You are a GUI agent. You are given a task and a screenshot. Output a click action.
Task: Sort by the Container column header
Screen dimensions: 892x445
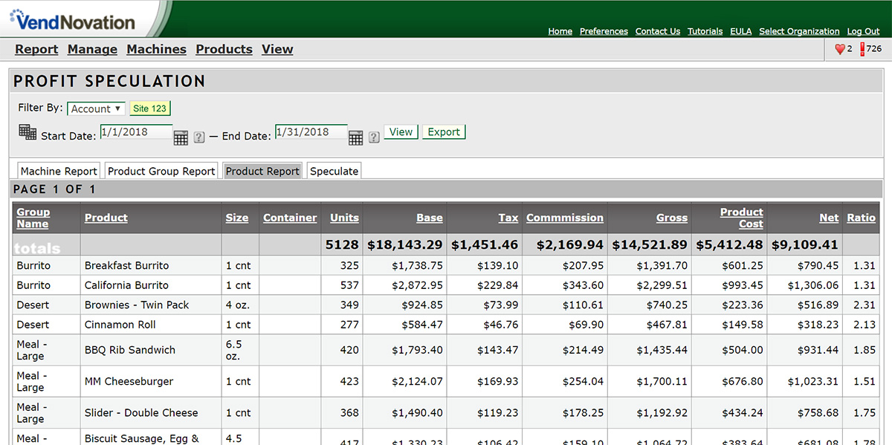point(290,218)
